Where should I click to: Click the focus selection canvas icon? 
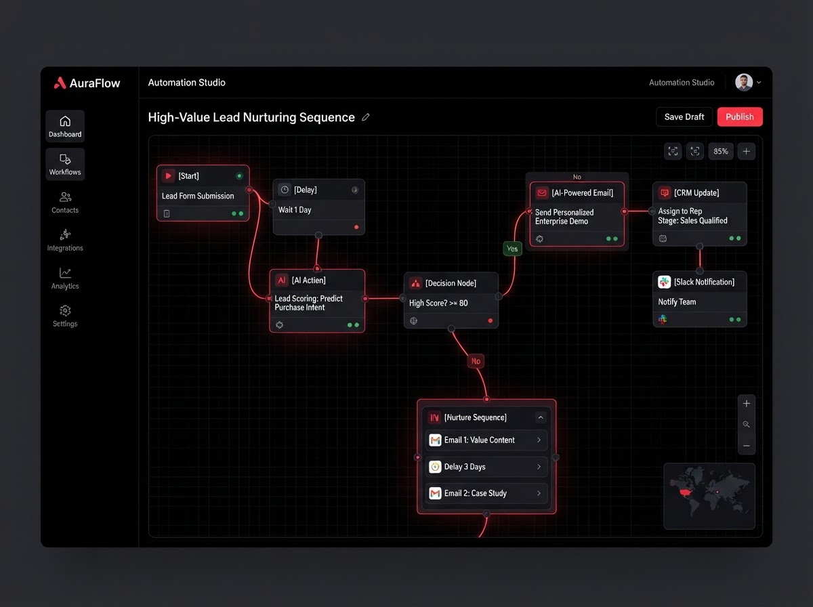(695, 152)
